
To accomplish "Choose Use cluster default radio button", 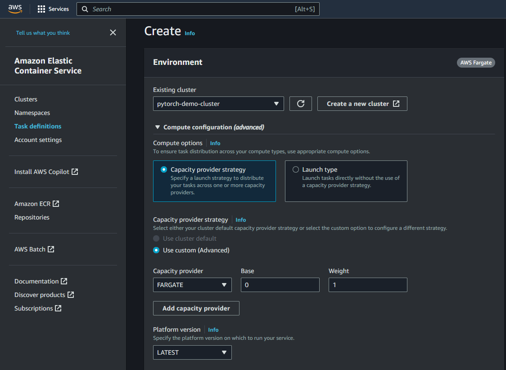I will [156, 238].
